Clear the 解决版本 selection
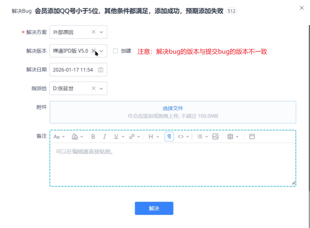 [x=93, y=51]
